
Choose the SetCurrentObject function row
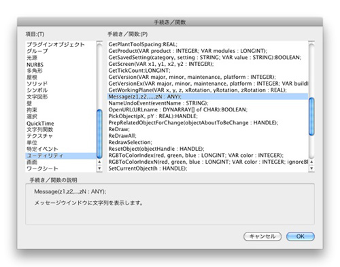coord(208,168)
